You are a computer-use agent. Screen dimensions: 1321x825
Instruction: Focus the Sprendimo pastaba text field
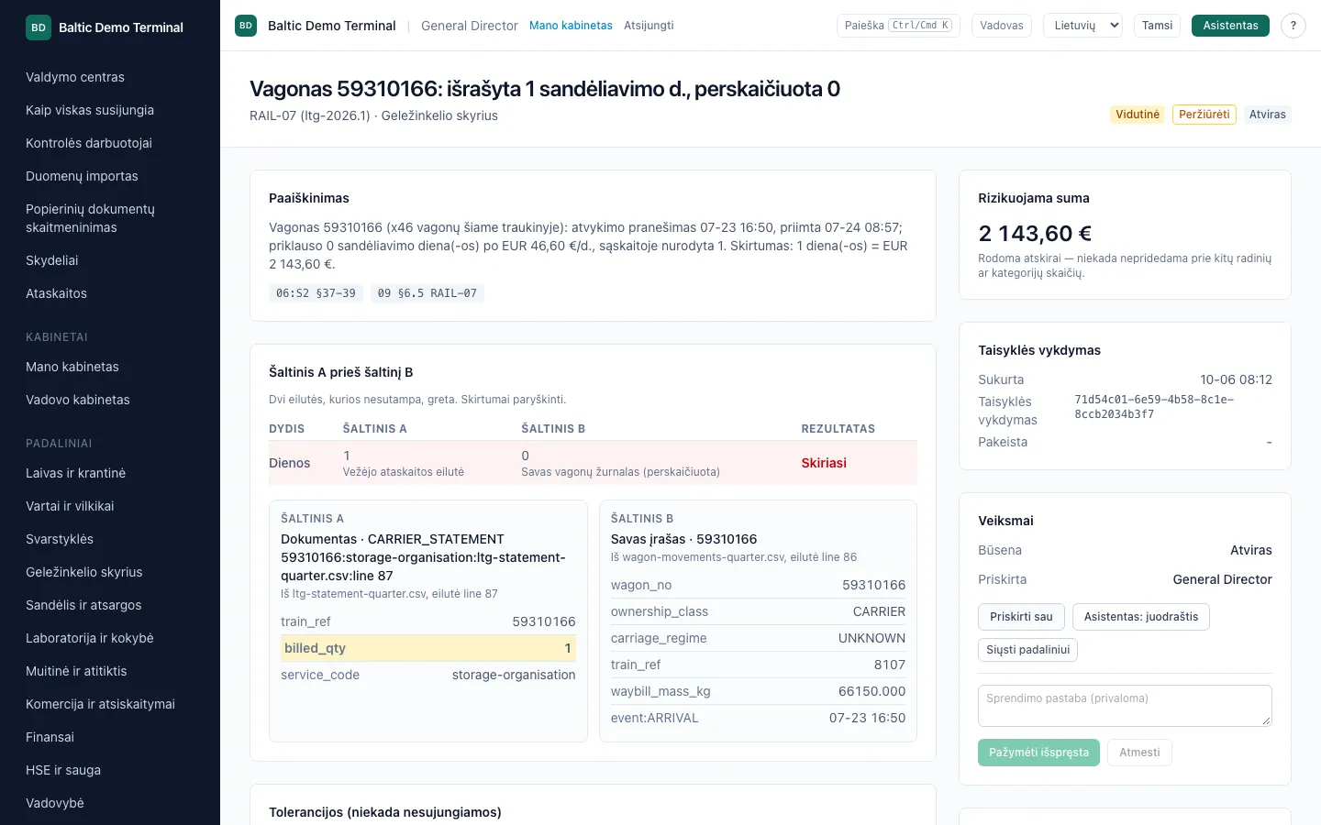1125,706
